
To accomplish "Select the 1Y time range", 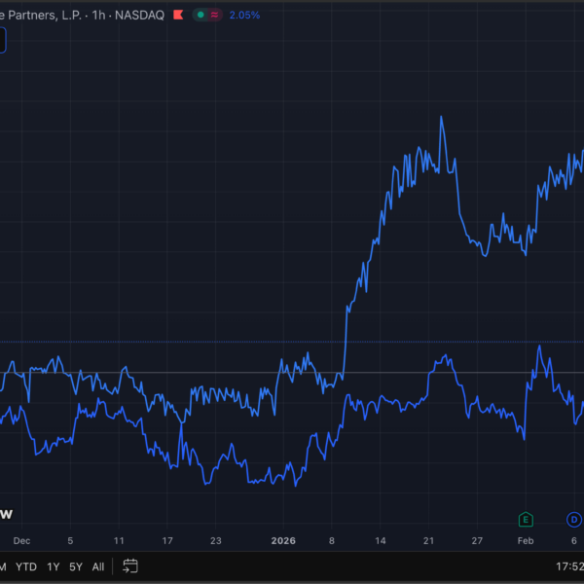I will [x=54, y=566].
